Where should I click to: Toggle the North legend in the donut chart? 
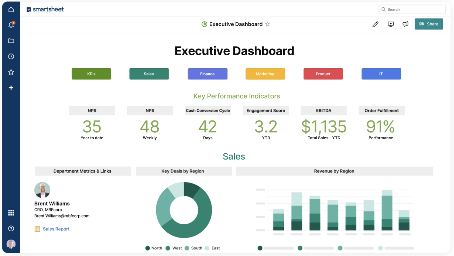pyautogui.click(x=154, y=248)
